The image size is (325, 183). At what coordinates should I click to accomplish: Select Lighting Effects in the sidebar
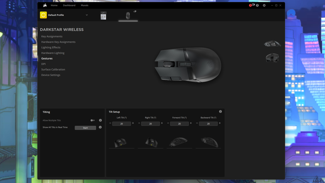(x=51, y=48)
